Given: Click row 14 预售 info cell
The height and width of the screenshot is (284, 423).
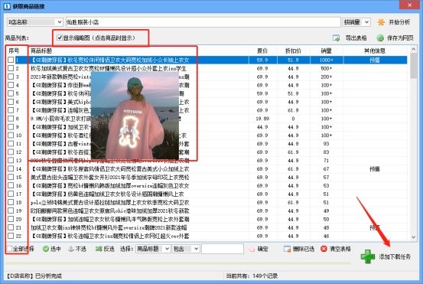Looking at the screenshot, I should (x=375, y=169).
